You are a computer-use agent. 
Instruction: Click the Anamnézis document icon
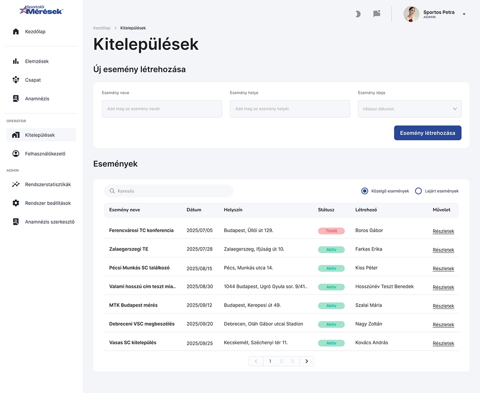coord(16,99)
